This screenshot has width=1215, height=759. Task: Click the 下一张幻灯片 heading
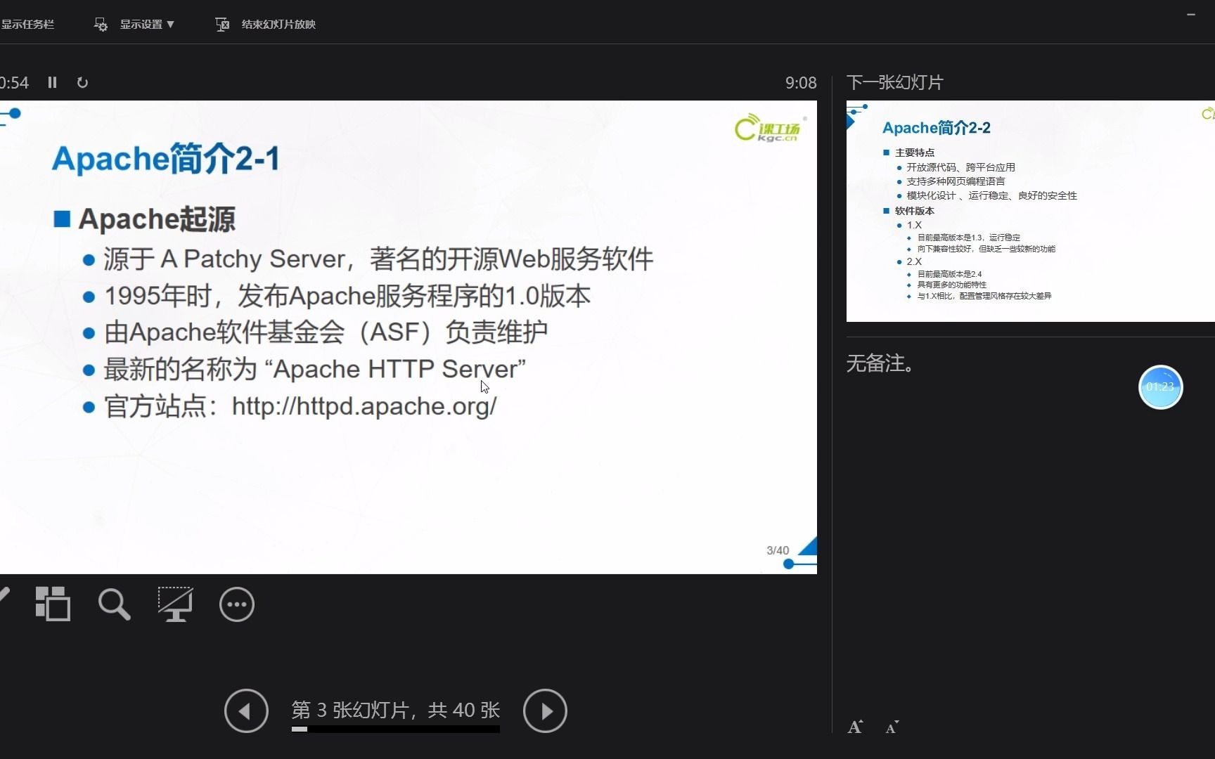(894, 82)
